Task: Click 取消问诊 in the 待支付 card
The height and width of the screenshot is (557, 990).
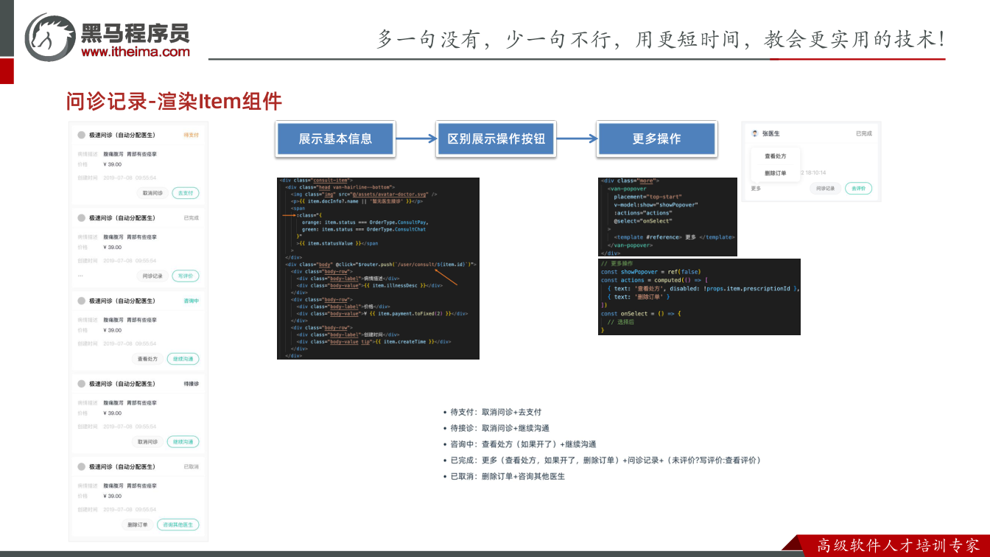Action: click(152, 193)
